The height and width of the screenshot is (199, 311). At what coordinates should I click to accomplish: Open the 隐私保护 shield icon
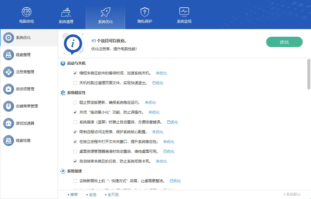point(145,12)
